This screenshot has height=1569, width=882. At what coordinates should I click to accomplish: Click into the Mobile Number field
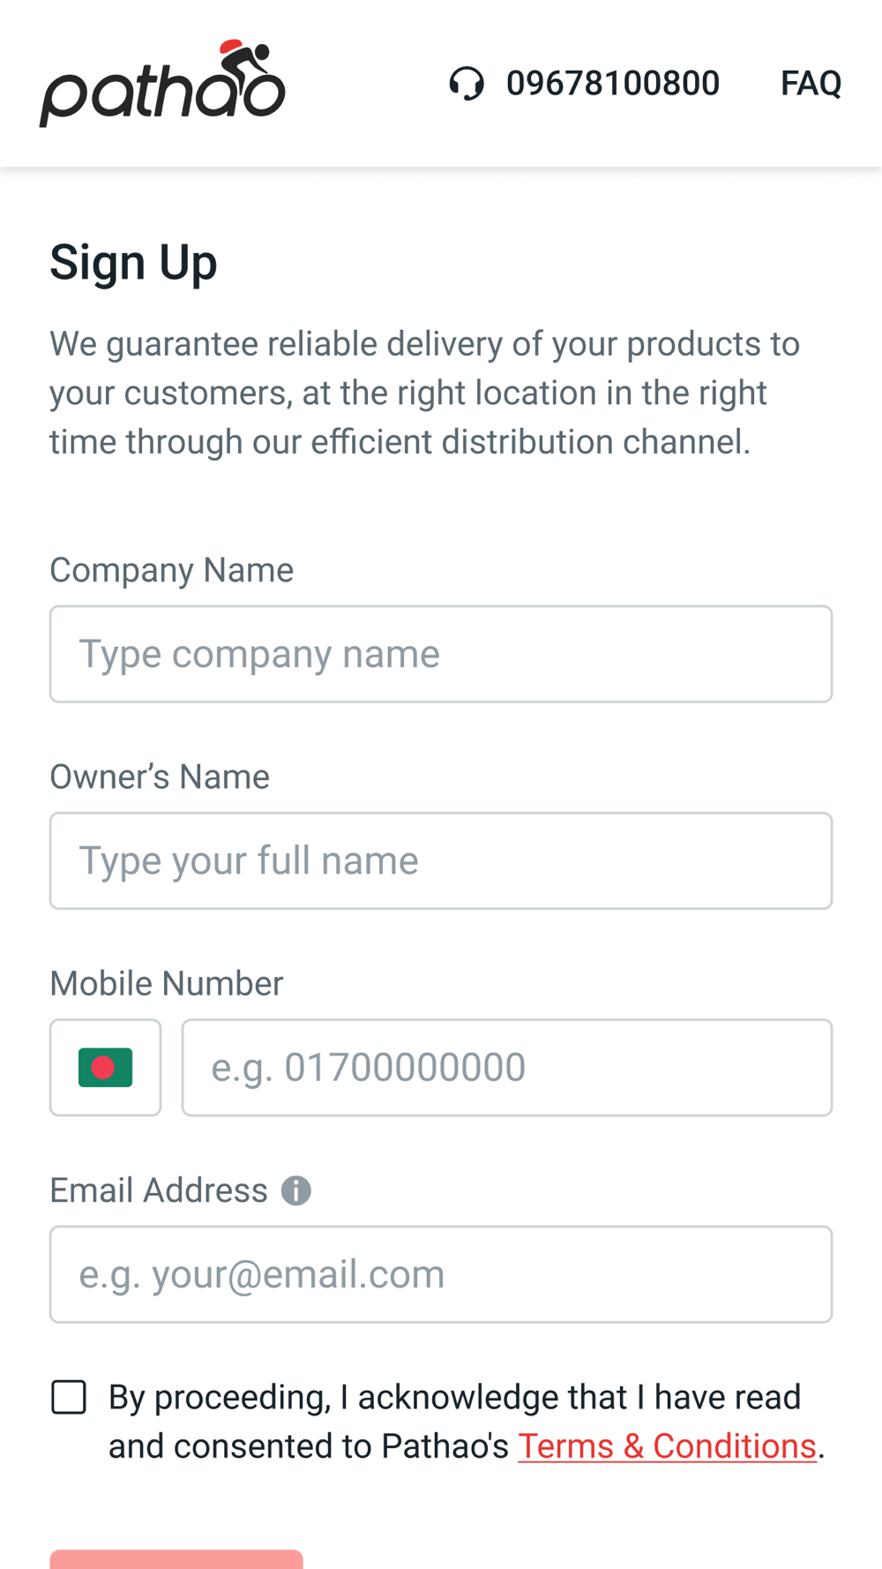click(506, 1068)
